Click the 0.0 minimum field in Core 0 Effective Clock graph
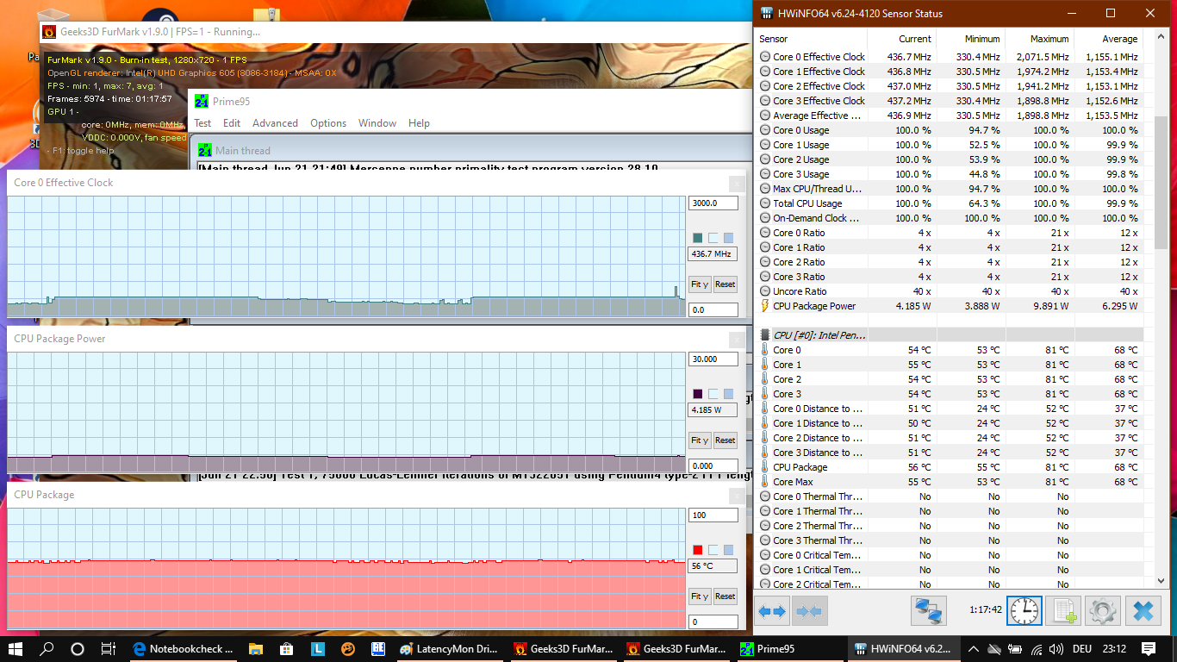This screenshot has width=1177, height=662. tap(713, 310)
